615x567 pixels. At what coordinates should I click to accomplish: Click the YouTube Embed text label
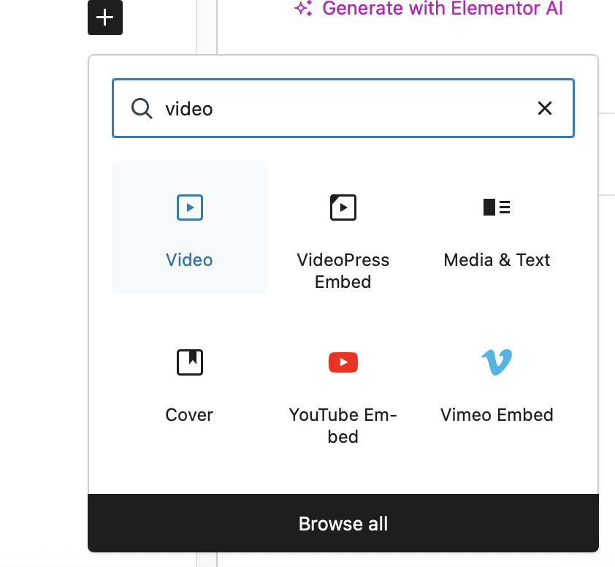[343, 426]
